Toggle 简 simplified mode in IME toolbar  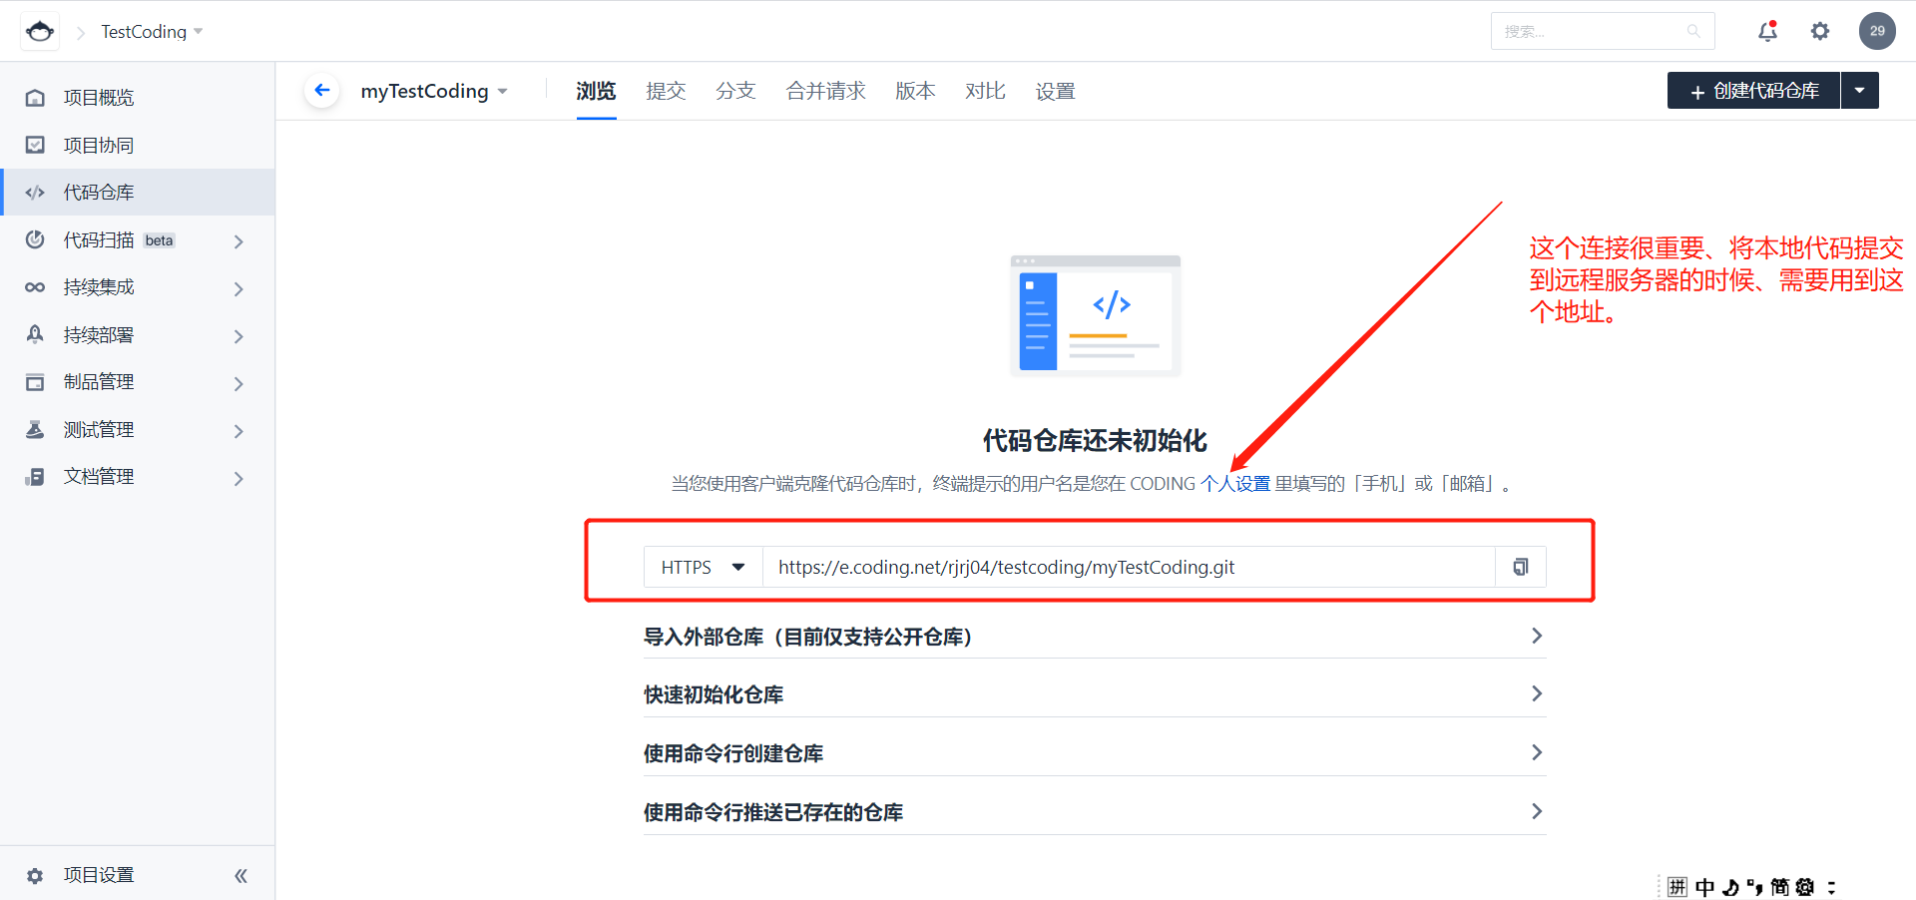click(x=1780, y=887)
